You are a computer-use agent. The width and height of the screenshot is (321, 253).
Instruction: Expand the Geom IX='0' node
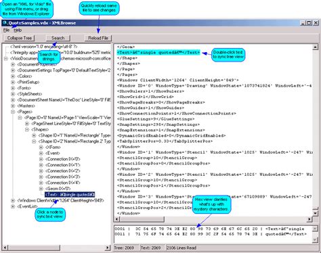(x=41, y=189)
